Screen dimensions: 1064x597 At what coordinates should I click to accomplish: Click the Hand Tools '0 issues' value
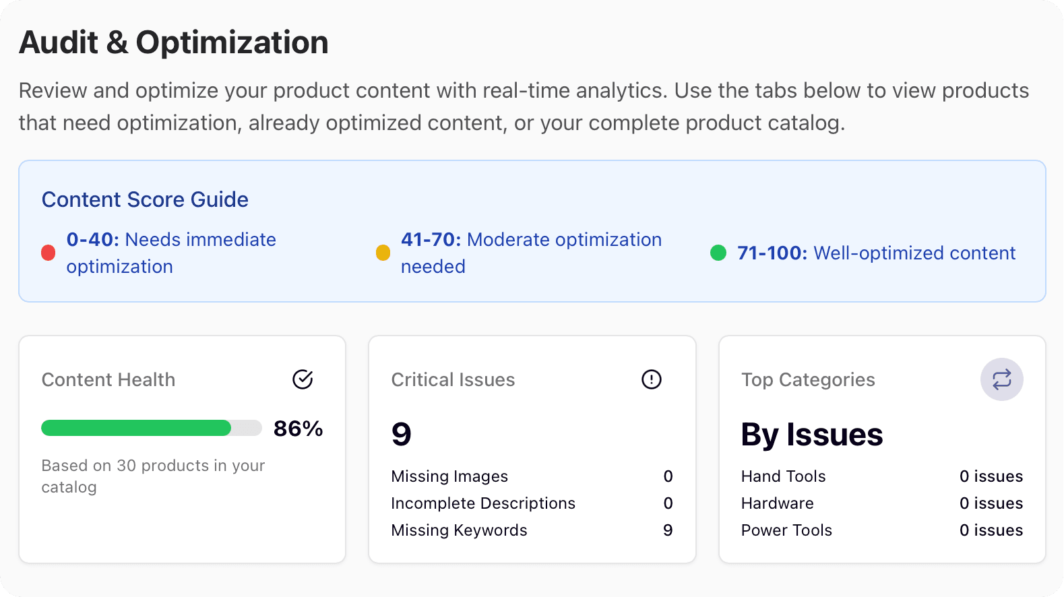(x=991, y=476)
